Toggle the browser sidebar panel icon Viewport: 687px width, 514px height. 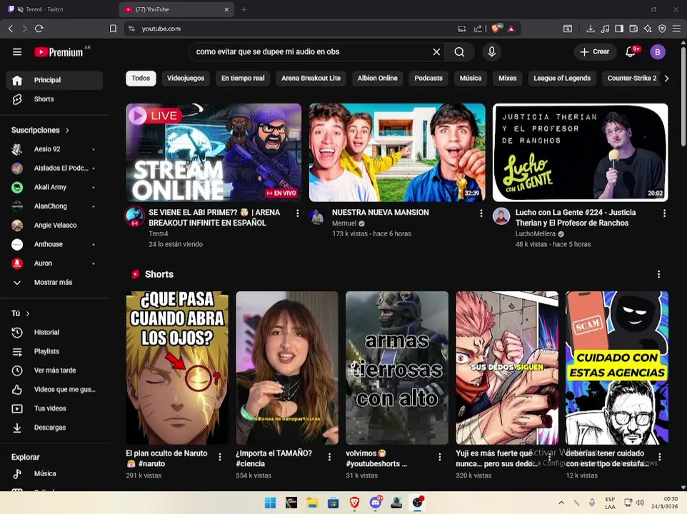coord(619,29)
